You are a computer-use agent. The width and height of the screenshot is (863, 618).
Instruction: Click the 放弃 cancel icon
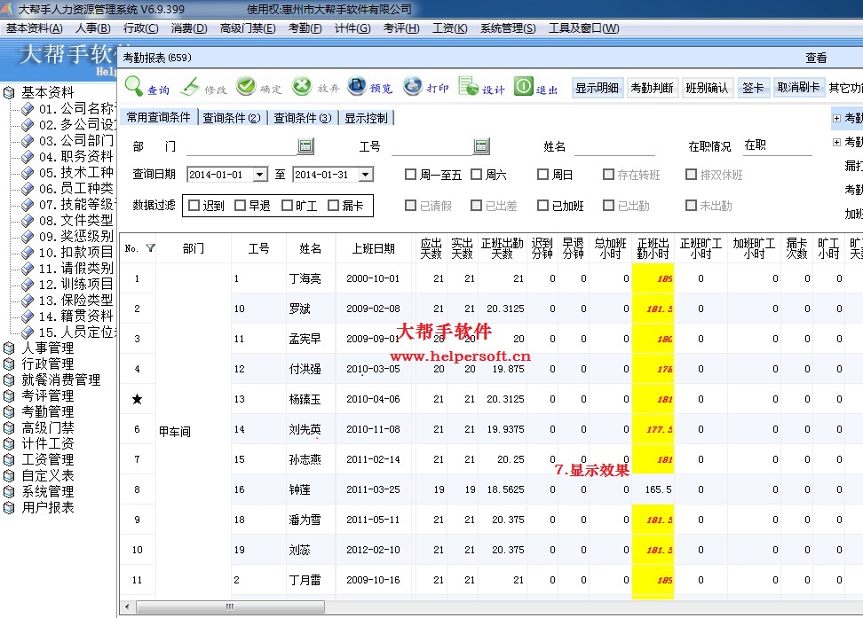[x=302, y=86]
